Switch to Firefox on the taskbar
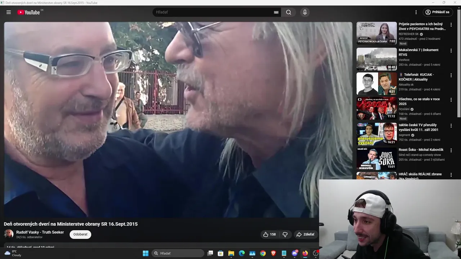The image size is (461, 259). click(305, 253)
